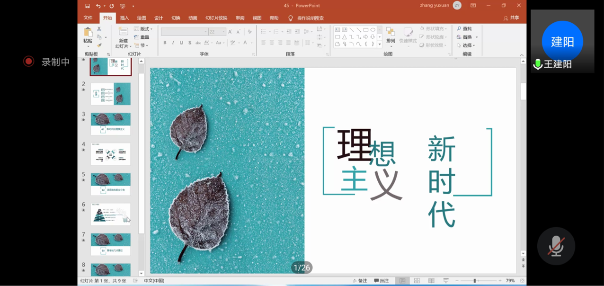Switch to slide sorter view icon

click(417, 281)
